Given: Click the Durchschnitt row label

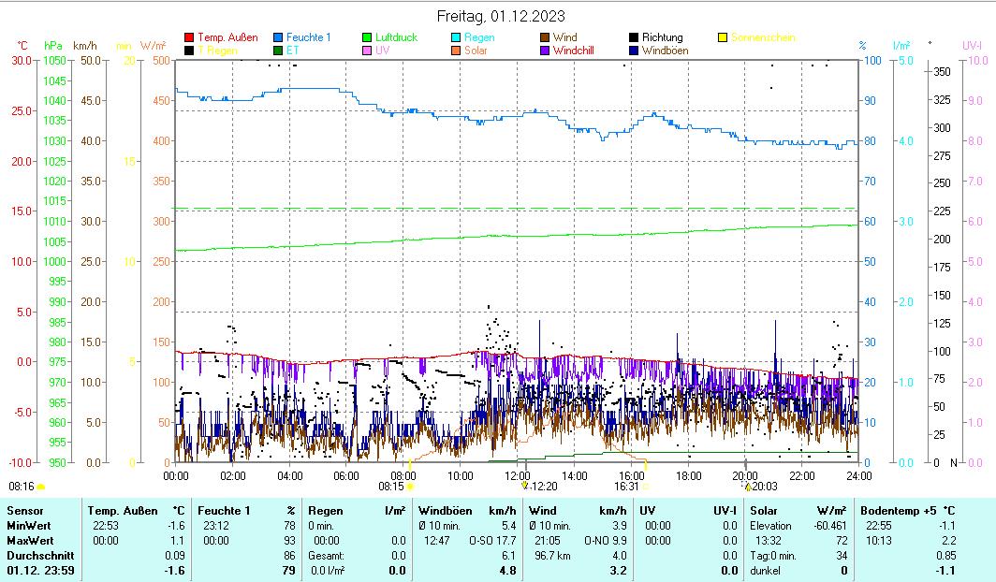Looking at the screenshot, I should [37, 555].
